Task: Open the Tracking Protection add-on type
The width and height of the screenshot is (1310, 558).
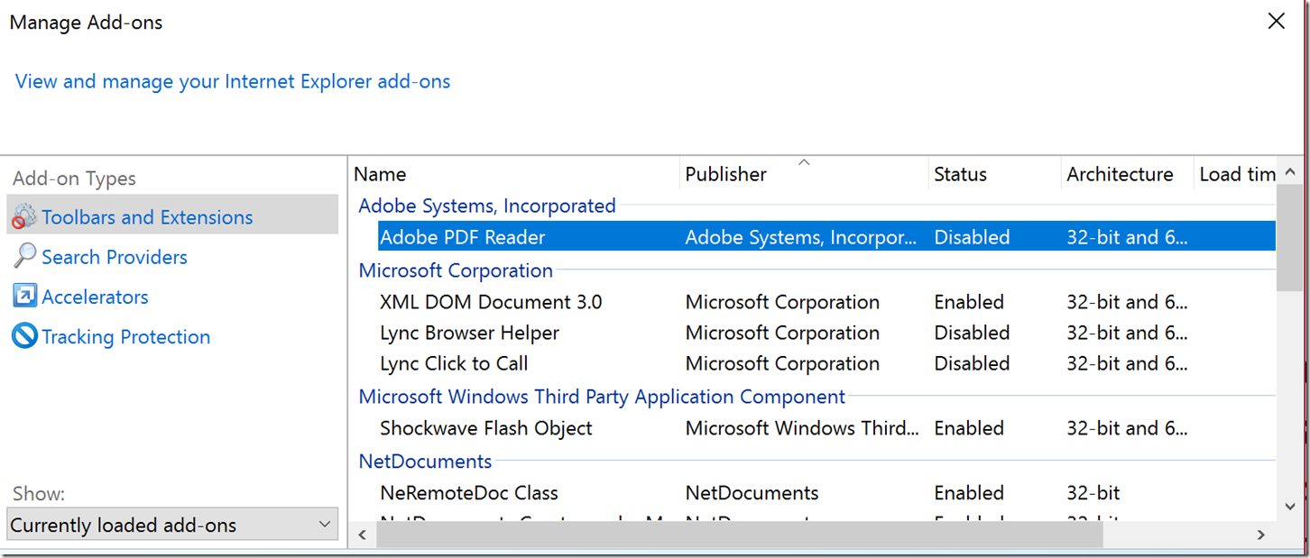Action: coord(125,336)
